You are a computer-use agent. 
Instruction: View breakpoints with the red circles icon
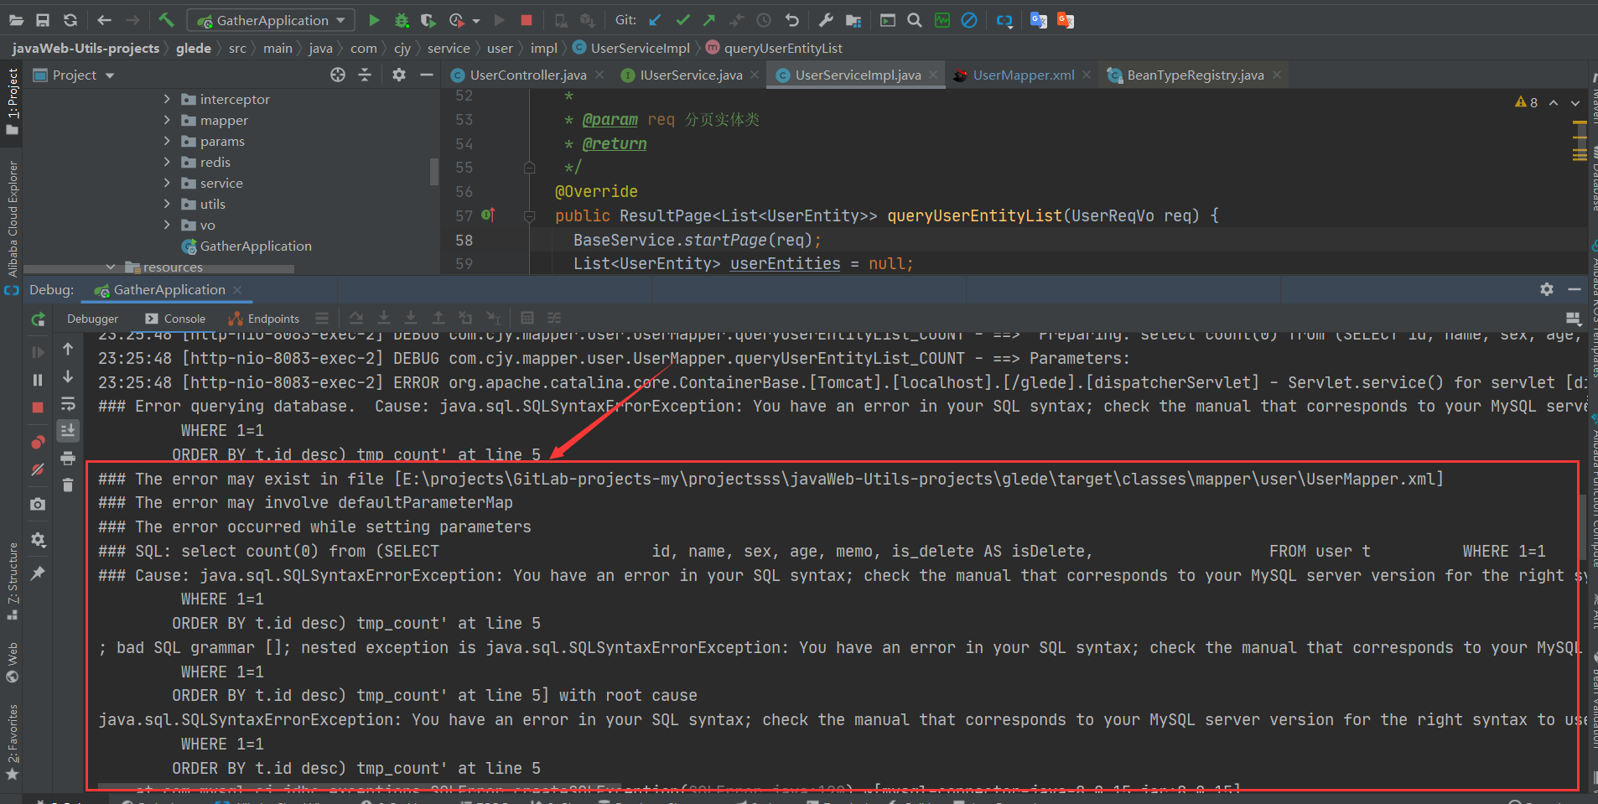coord(38,442)
